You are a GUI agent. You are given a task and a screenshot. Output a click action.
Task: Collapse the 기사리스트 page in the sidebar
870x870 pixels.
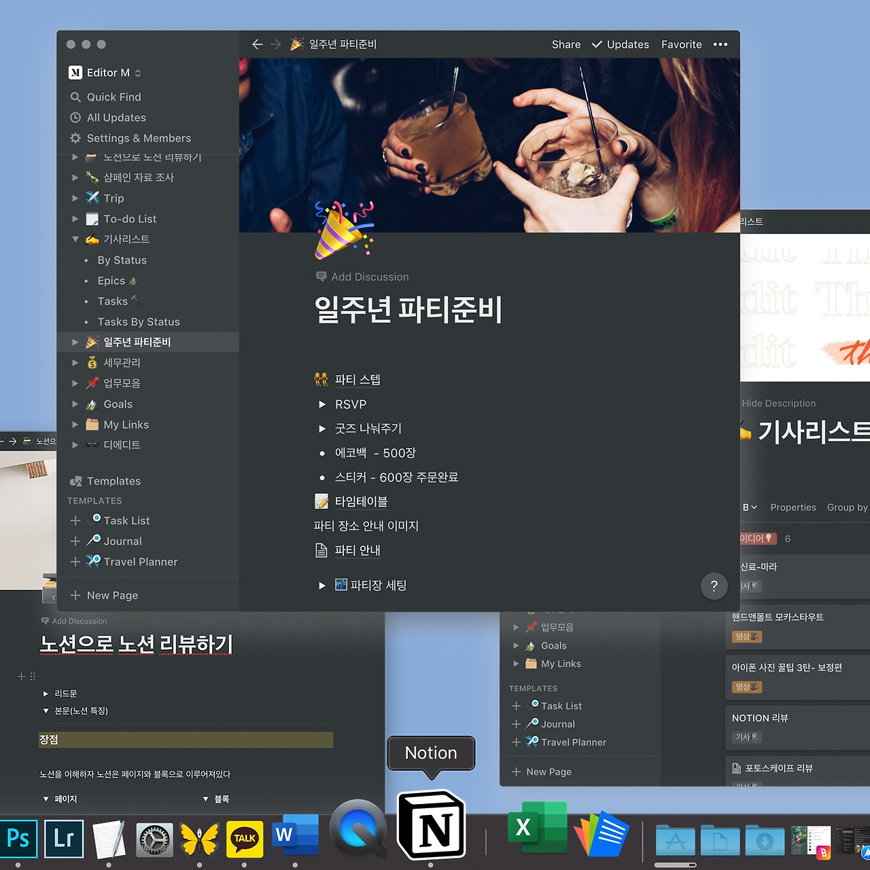pyautogui.click(x=75, y=239)
